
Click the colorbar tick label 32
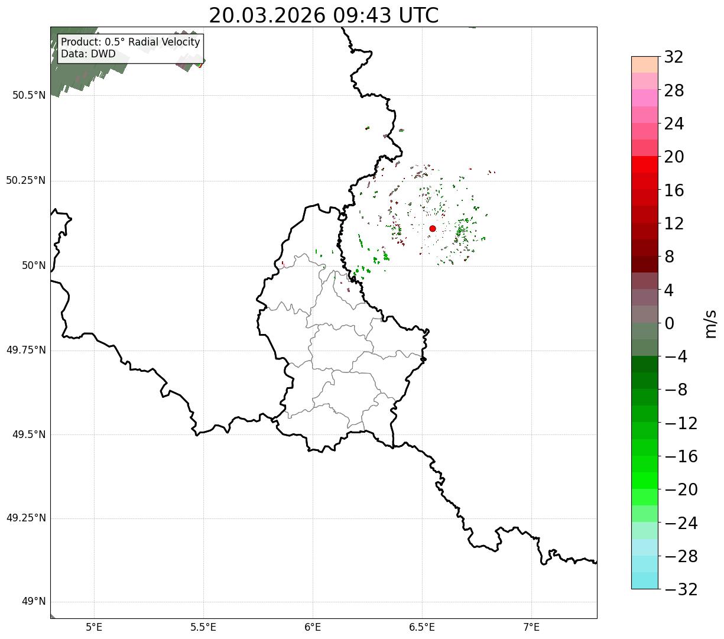pyautogui.click(x=674, y=57)
